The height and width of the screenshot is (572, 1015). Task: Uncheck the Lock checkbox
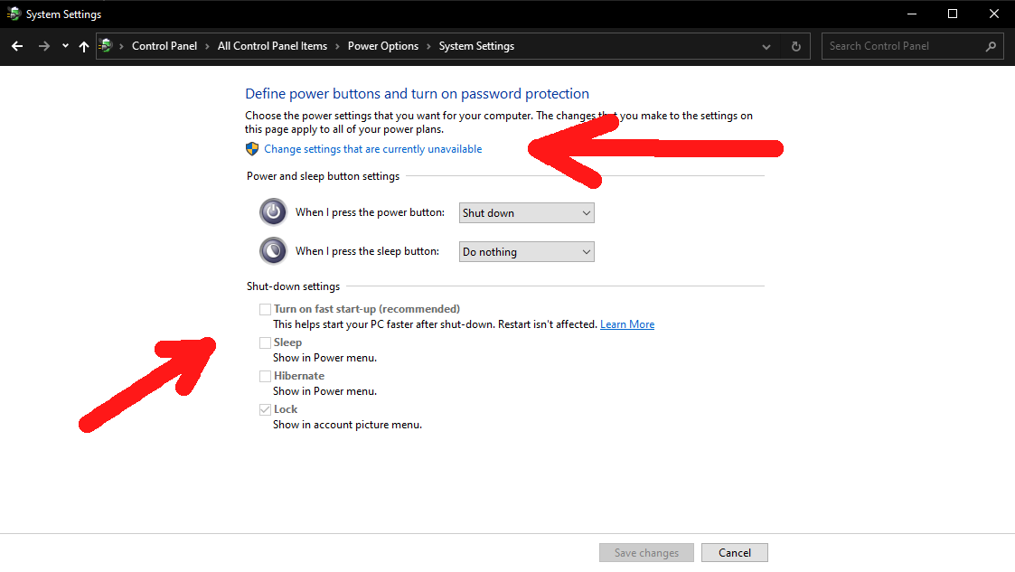(266, 409)
